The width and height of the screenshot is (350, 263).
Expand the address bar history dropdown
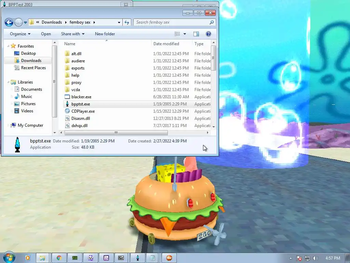click(119, 22)
